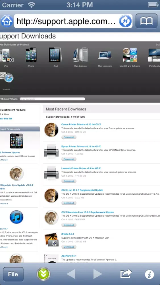Click Learn More under iTunes 10.7

4,247
